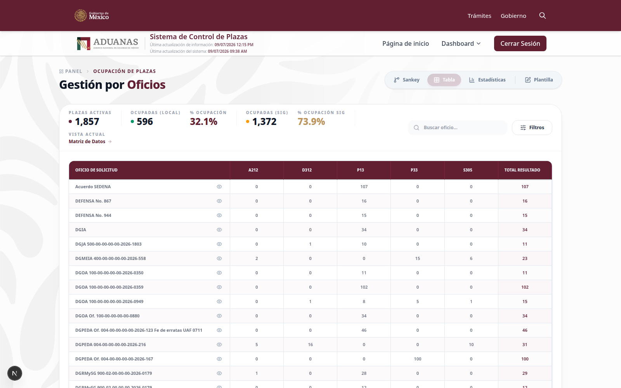This screenshot has height=388, width=621.
Task: View details eye for DGPEDA Of. 004-00-00-00-00-2026-167
Action: pos(219,359)
